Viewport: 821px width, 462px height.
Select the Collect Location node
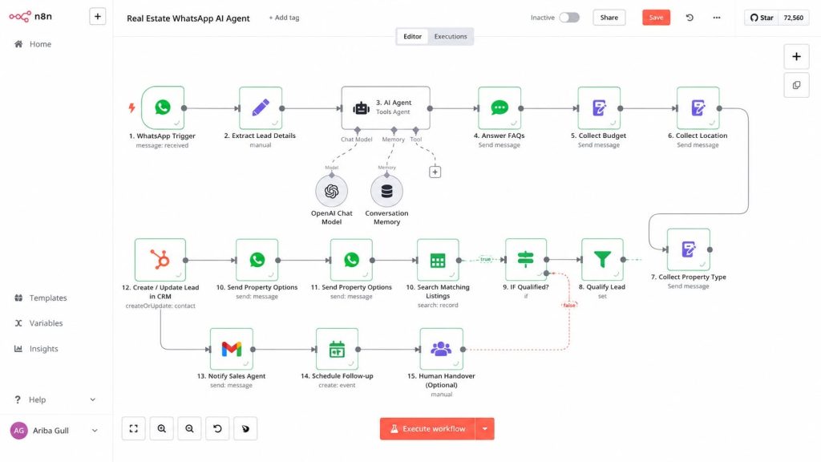tap(698, 108)
